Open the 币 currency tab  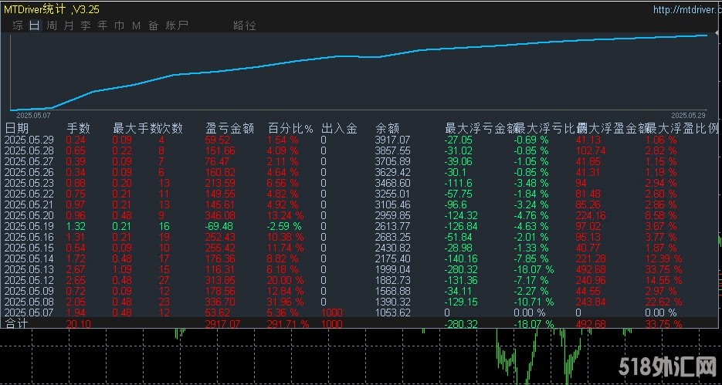tap(119, 25)
